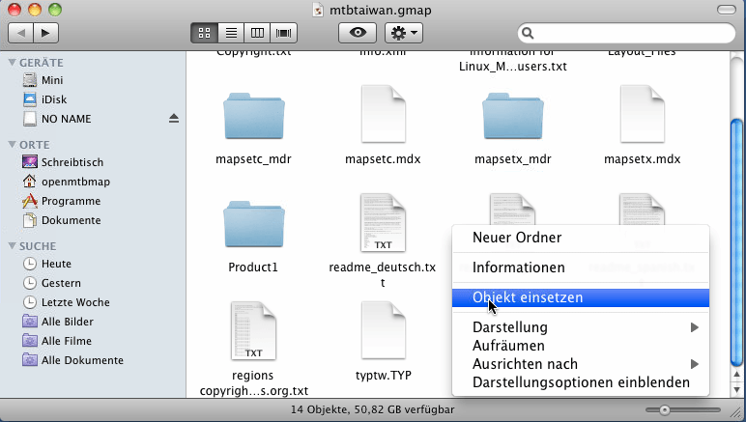Click the vertical scrollbar thumb
This screenshot has height=422, width=746.
(737, 241)
